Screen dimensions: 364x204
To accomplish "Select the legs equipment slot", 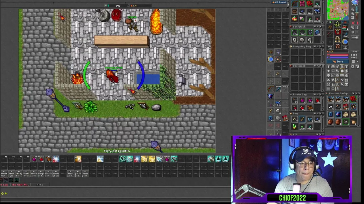I will coord(338,39).
